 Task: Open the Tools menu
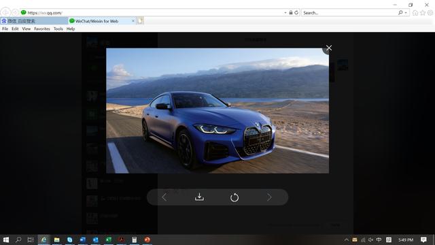[58, 29]
